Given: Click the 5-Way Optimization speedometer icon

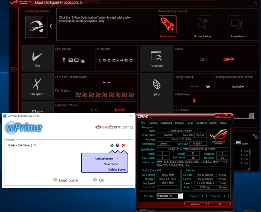Looking at the screenshot, I should [x=36, y=26].
